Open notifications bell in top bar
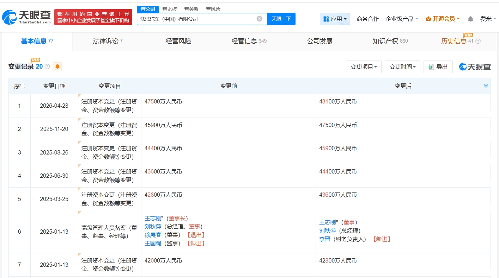The height and width of the screenshot is (278, 499). click(x=470, y=19)
